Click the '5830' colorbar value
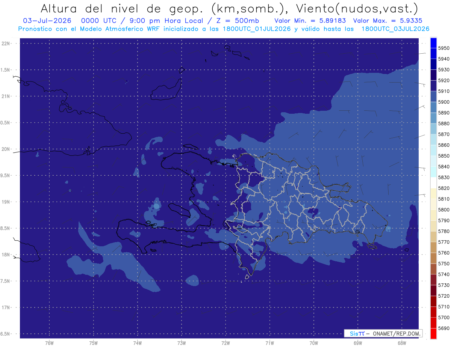 (444, 177)
